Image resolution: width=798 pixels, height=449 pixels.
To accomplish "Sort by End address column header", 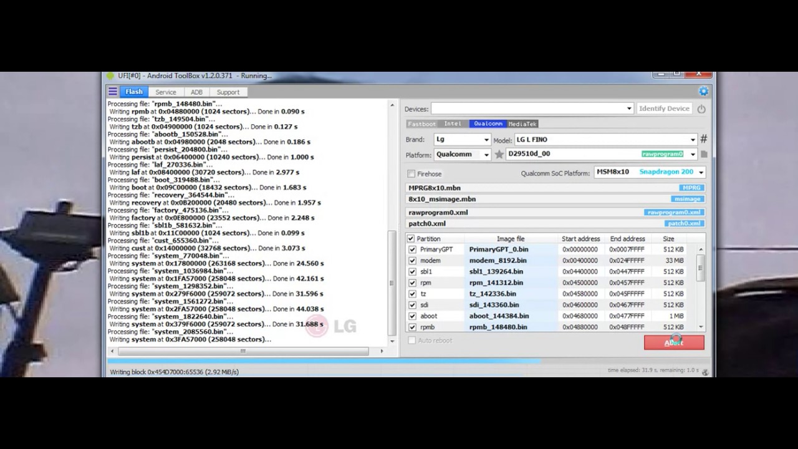I will [627, 239].
